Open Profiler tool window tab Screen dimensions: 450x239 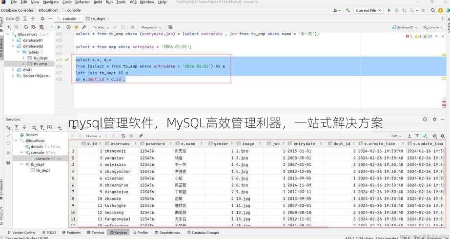(x=141, y=233)
